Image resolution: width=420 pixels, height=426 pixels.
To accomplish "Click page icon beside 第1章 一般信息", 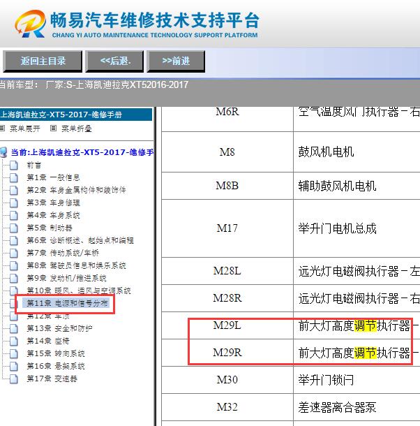I will 13,177.
